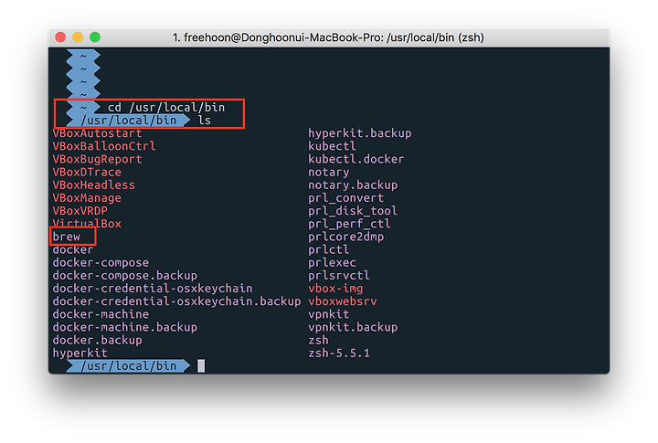Select the prlctl entry
Image resolution: width=658 pixels, height=443 pixels.
329,249
